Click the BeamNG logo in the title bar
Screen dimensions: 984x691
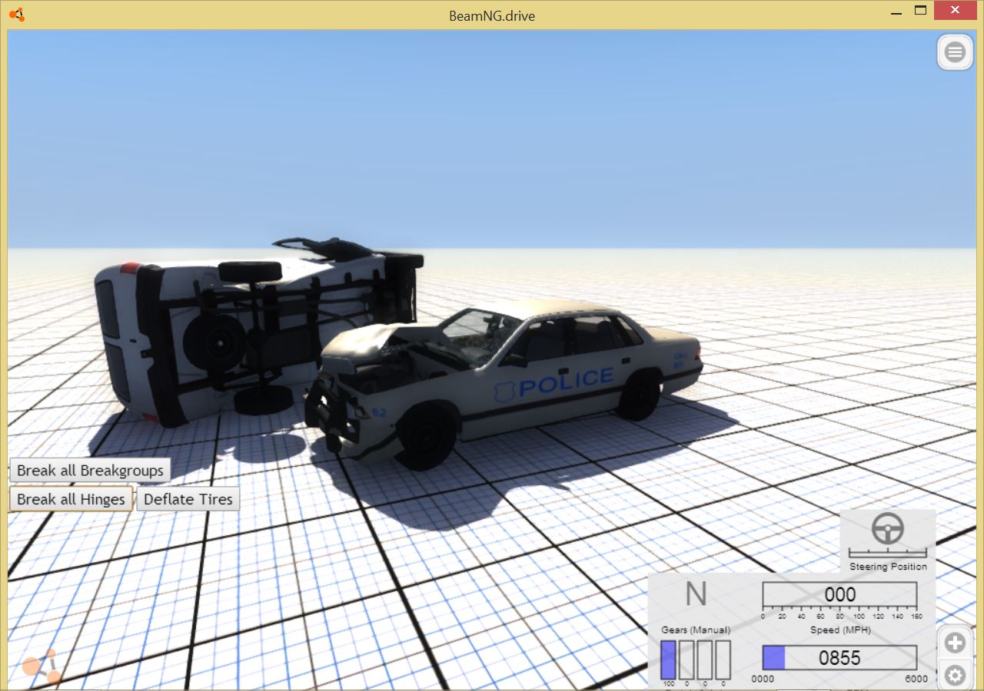(x=17, y=14)
